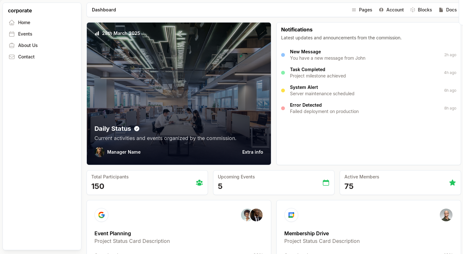Open the Pages menu in top bar

(x=362, y=10)
